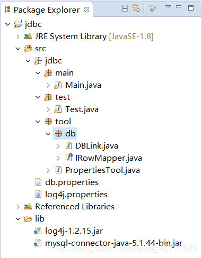Screen dimensions: 202x258
Task: Click the db.properties file icon
Action: coord(38,182)
